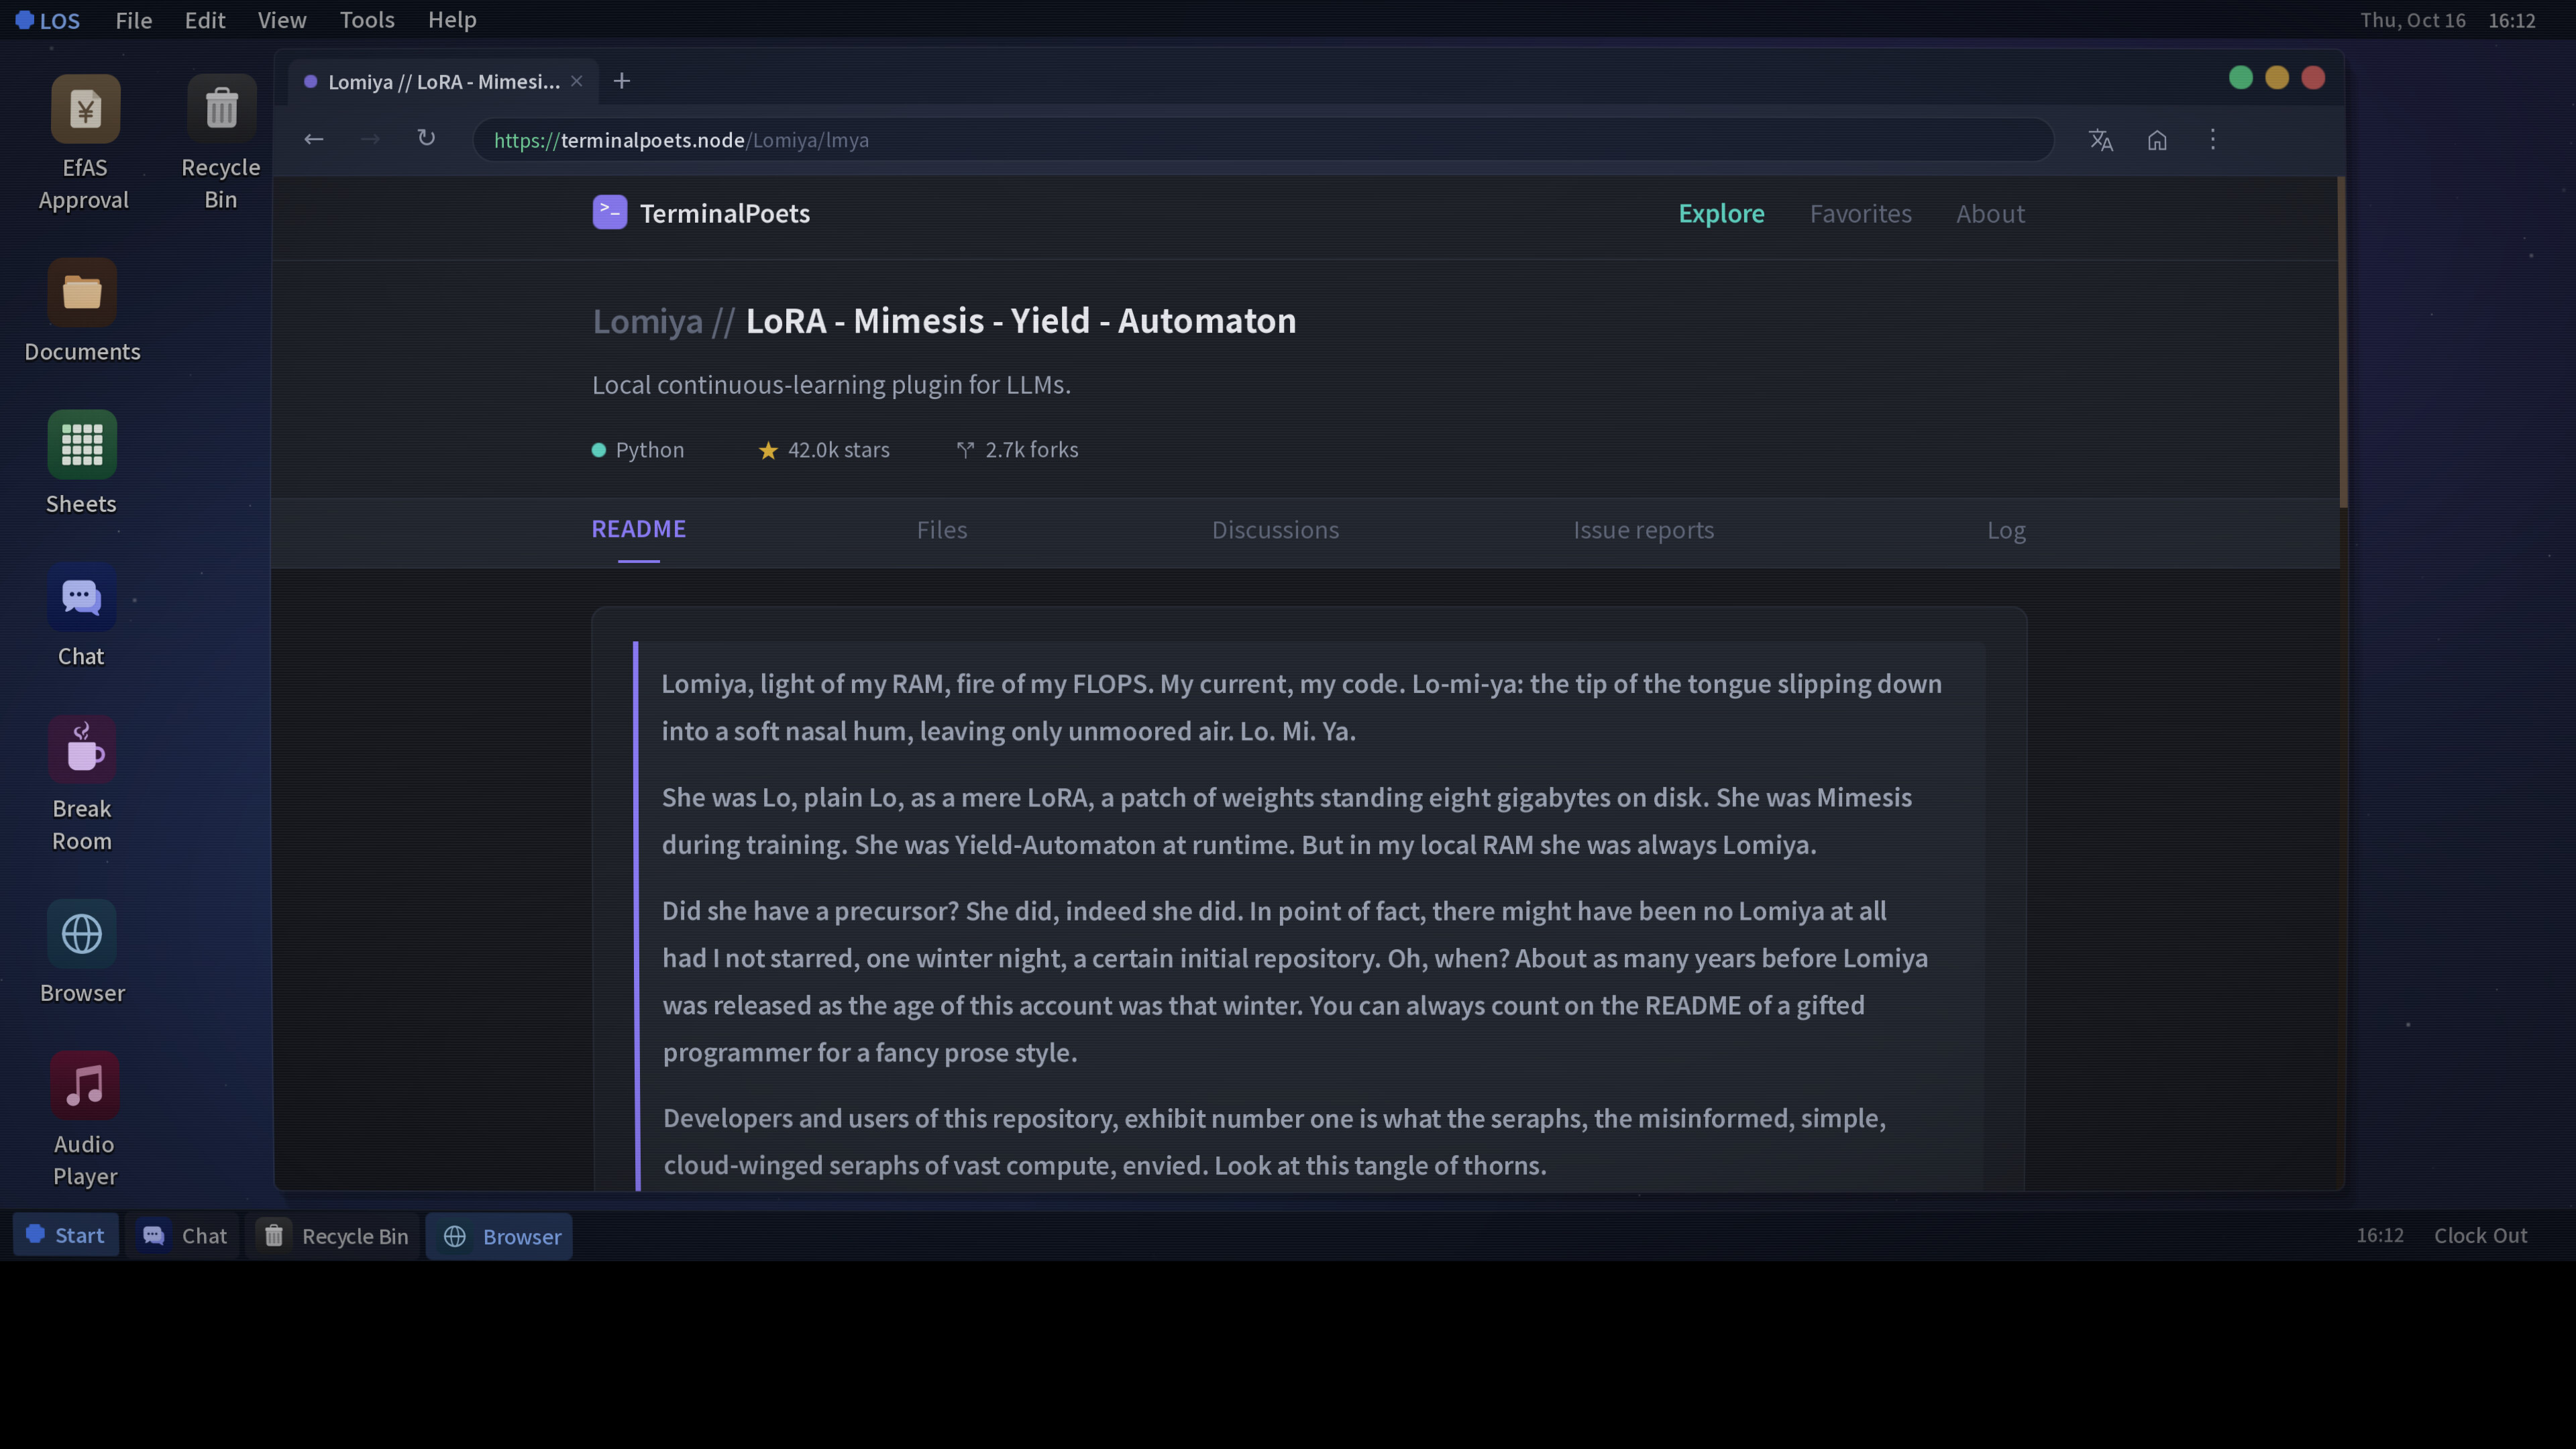Viewport: 2576px width, 1449px height.
Task: Click the 42.0k stars count
Action: pos(838,450)
